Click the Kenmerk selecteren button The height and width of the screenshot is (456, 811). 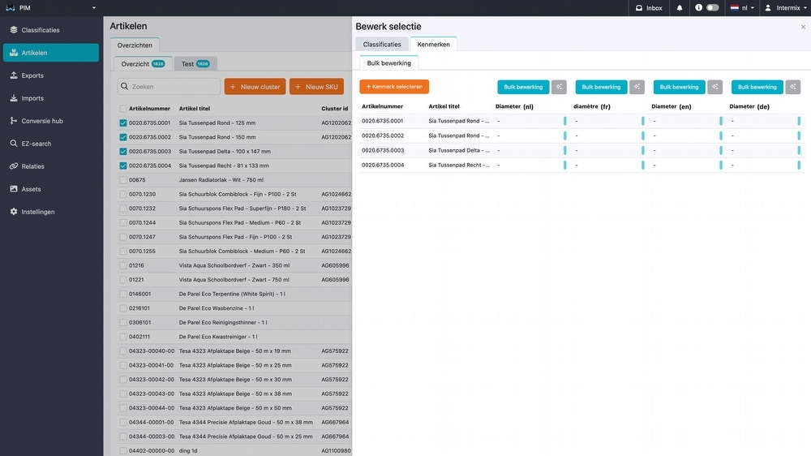pos(394,87)
